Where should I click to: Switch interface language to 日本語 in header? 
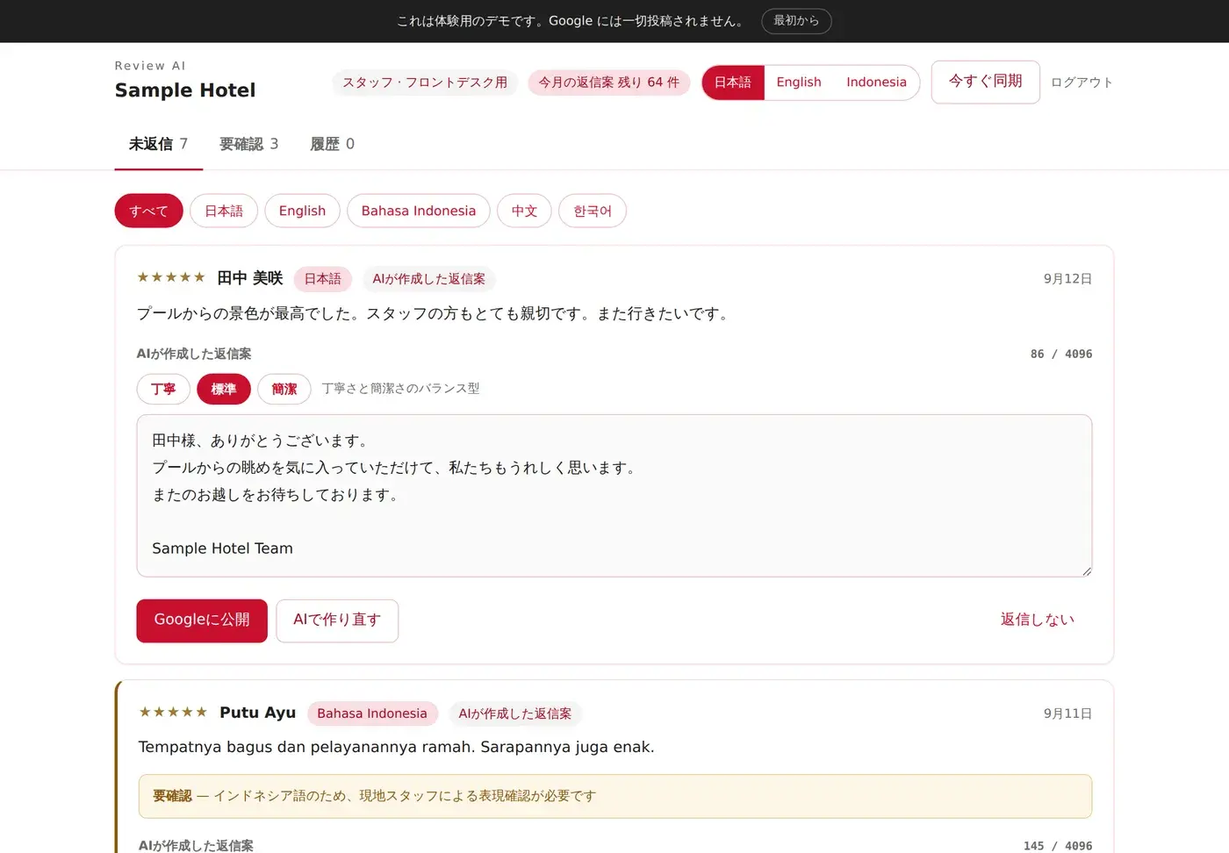point(733,82)
